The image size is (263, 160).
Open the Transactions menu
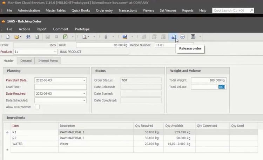coord(128,11)
